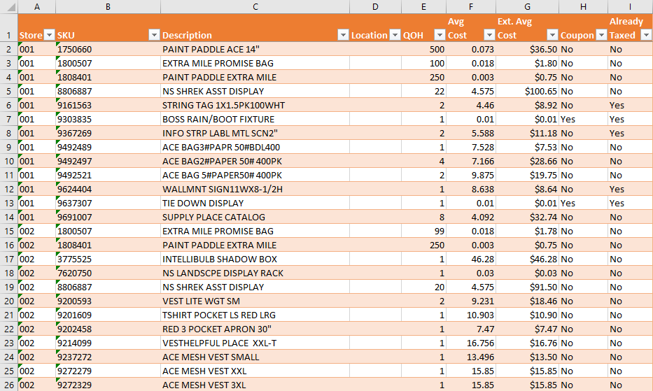Click cell BOSS RAIN/BOOT FIXTURE
Image resolution: width=653 pixels, height=391 pixels.
[x=255, y=119]
